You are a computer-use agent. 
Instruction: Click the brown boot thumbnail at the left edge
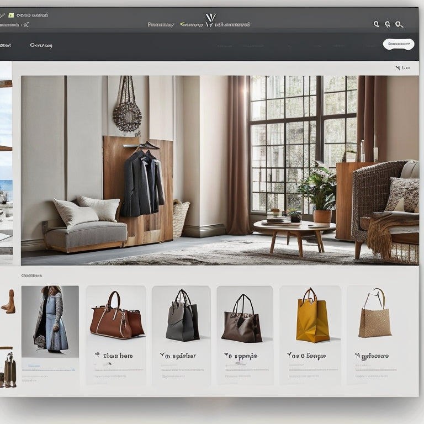click(8, 302)
